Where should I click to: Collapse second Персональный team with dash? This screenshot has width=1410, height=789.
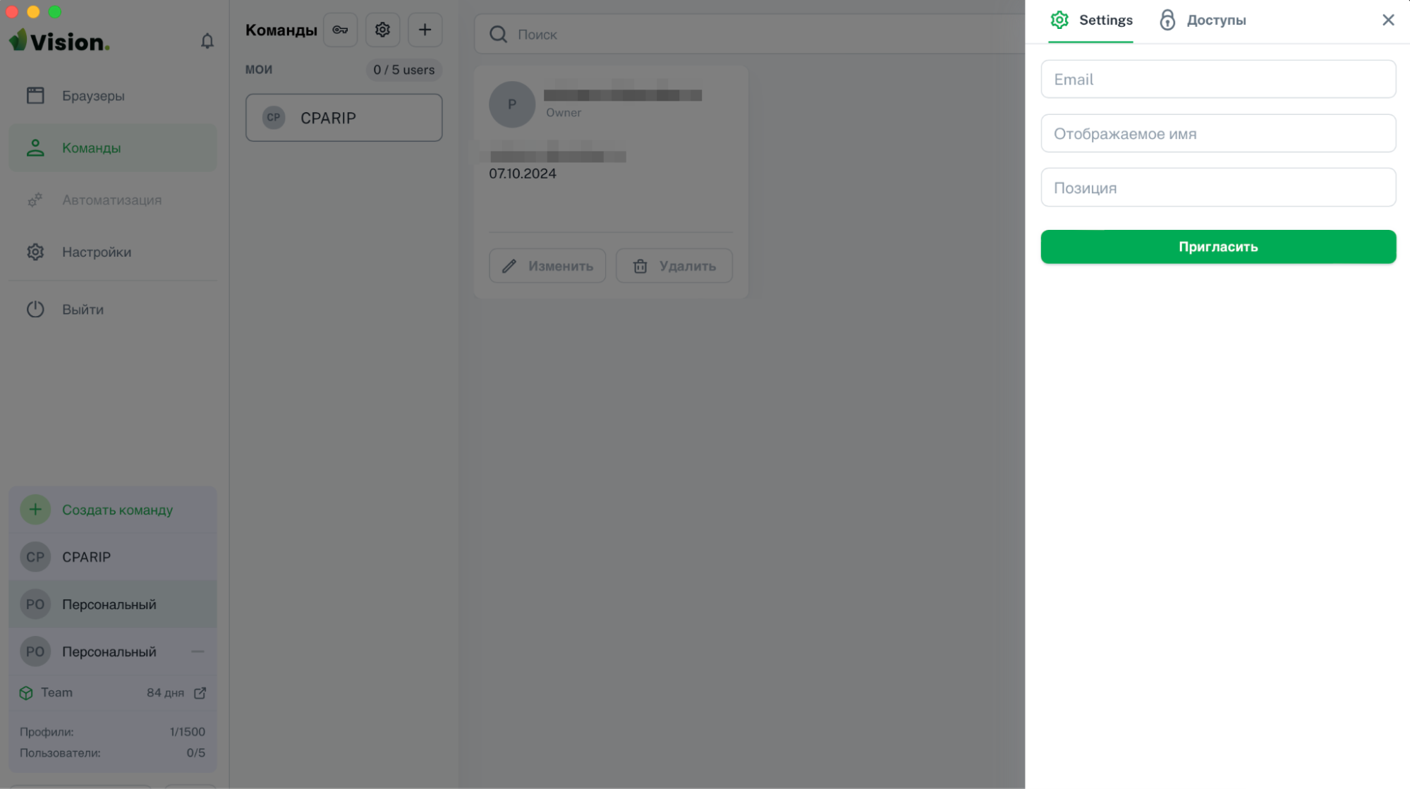[197, 652]
